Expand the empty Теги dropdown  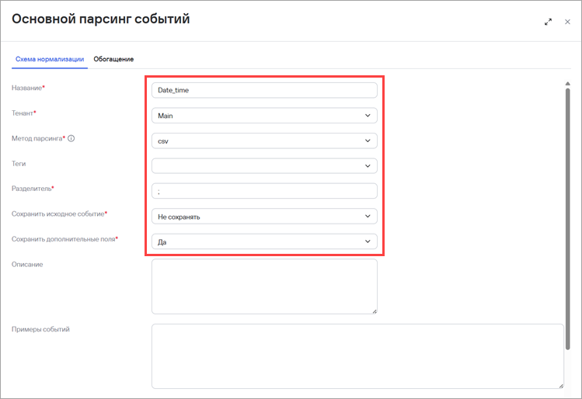(x=264, y=166)
